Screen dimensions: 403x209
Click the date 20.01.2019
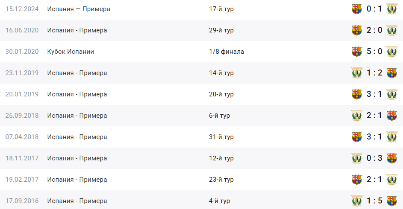[22, 94]
